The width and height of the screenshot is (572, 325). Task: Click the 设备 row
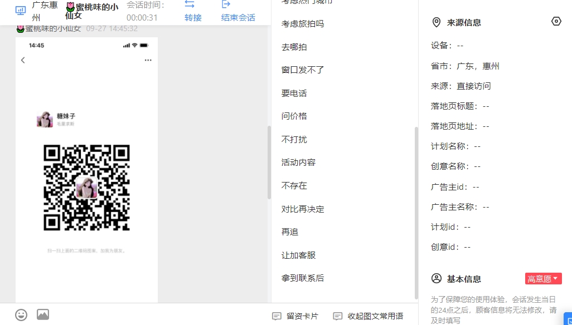point(447,46)
